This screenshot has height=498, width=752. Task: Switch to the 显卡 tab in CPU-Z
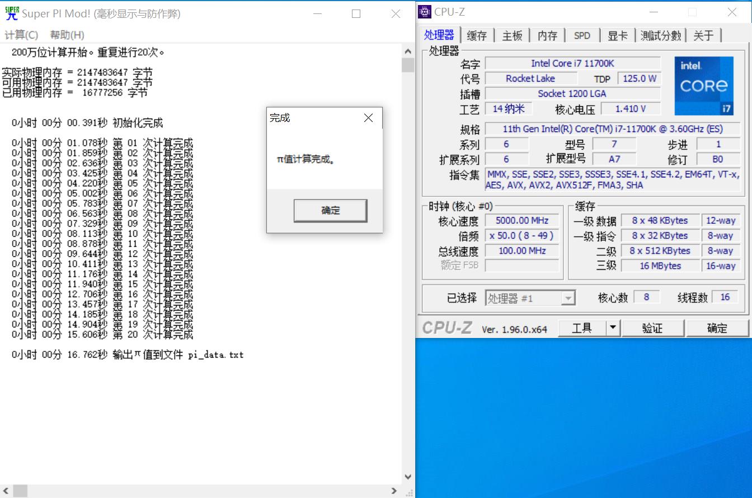617,35
